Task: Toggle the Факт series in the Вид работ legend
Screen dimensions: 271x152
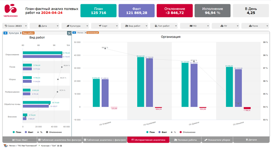Action: coord(29,132)
